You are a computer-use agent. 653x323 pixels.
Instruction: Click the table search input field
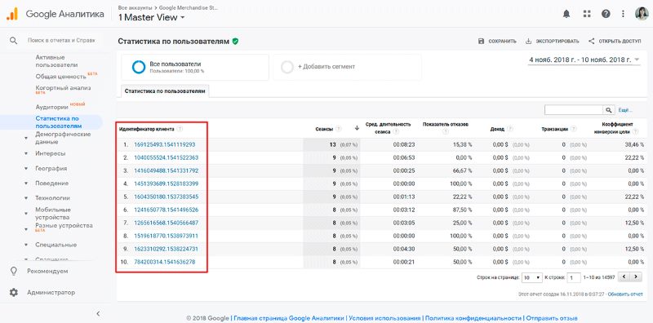tap(575, 110)
